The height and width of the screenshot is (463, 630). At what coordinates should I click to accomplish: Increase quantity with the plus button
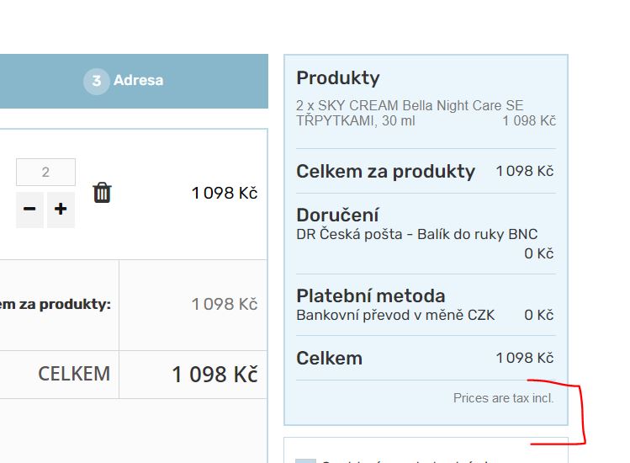61,210
